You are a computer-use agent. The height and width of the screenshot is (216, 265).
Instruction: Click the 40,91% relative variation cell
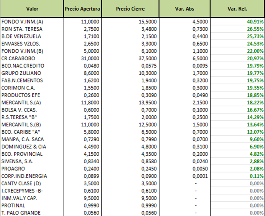pos(255,22)
